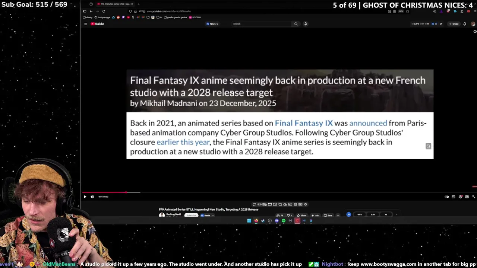Click the Remix button
This screenshot has height=268, width=477.
click(x=207, y=216)
